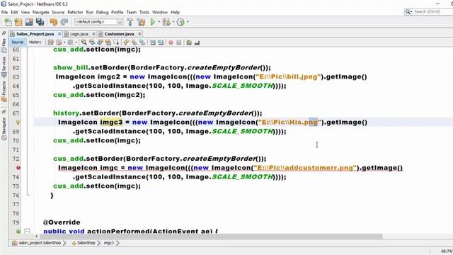This screenshot has width=453, height=255.
Task: Click the Build Project hammer icon
Action: pyautogui.click(x=130, y=22)
